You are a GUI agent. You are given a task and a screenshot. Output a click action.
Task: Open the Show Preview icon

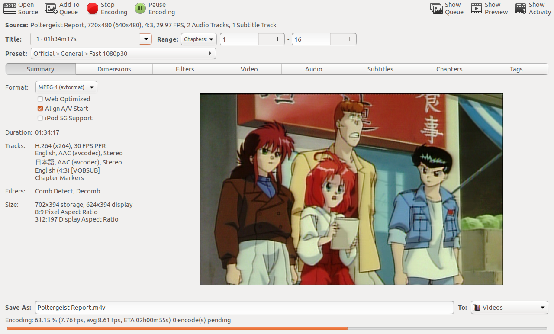click(477, 8)
